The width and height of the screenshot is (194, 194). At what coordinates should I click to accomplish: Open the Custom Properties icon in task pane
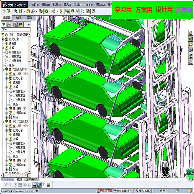tap(191, 62)
